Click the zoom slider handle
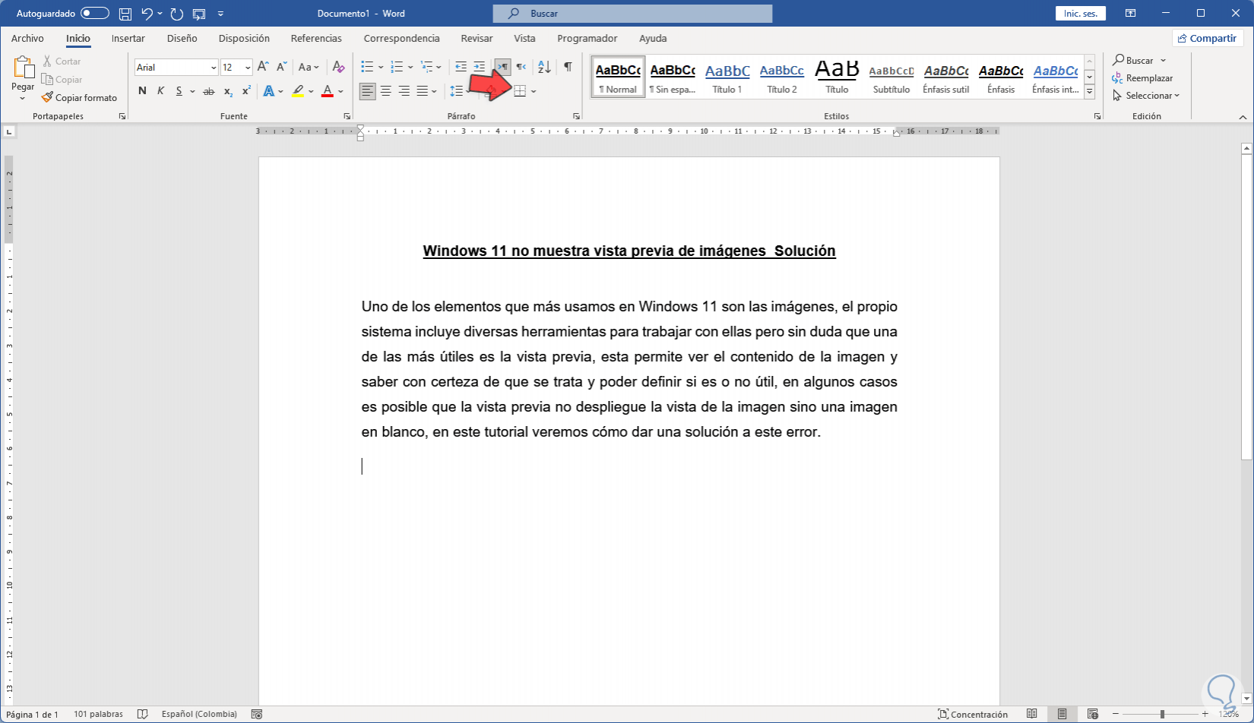This screenshot has height=723, width=1254. point(1162,715)
